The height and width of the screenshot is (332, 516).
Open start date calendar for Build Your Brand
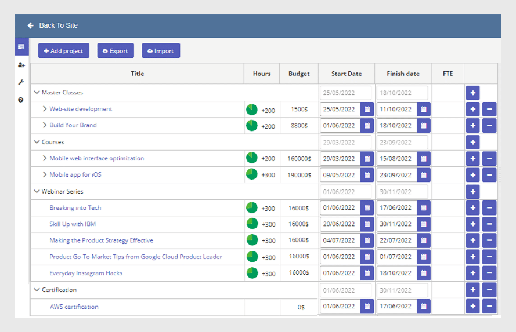click(x=367, y=126)
